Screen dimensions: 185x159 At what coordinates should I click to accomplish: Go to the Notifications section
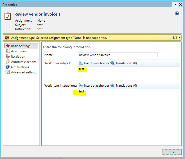pos(20,67)
